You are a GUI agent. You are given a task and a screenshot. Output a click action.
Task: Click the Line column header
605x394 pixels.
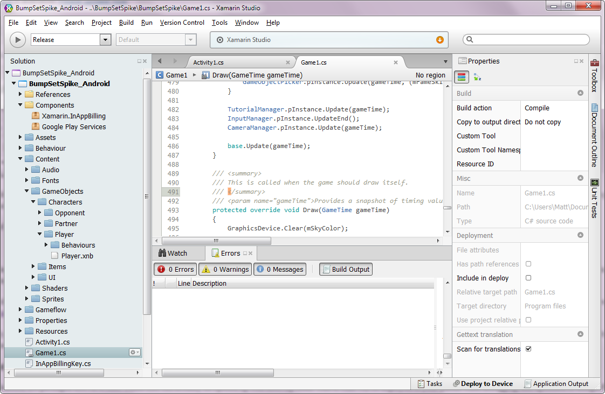184,284
